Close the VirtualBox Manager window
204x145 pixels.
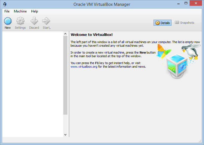click(196, 3)
